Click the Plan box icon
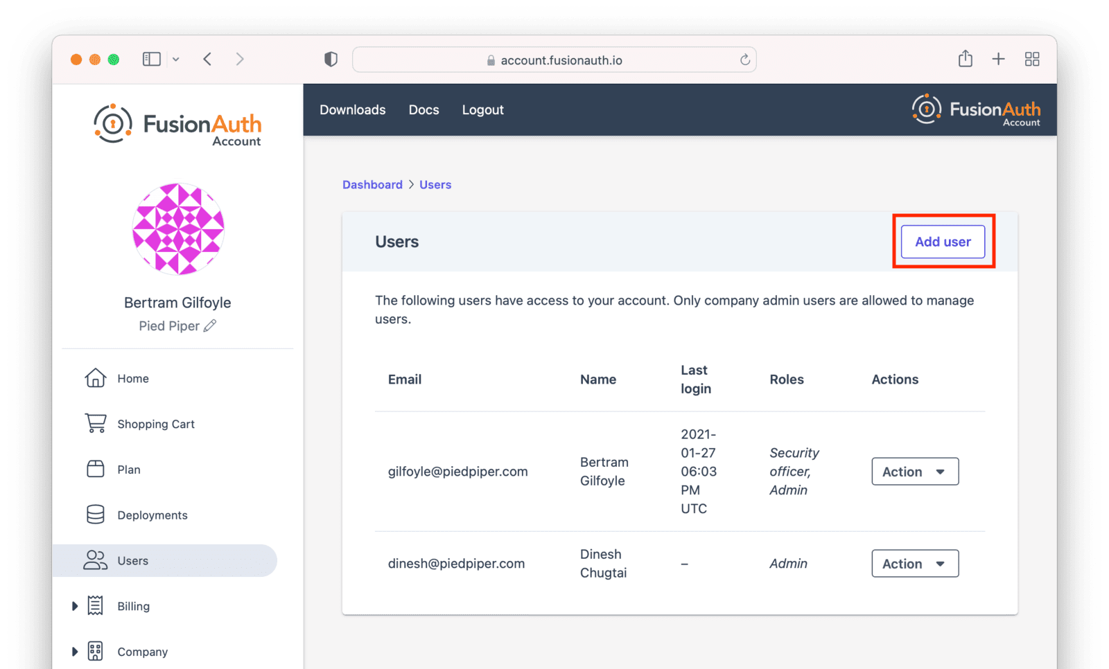The width and height of the screenshot is (1109, 669). (x=95, y=469)
